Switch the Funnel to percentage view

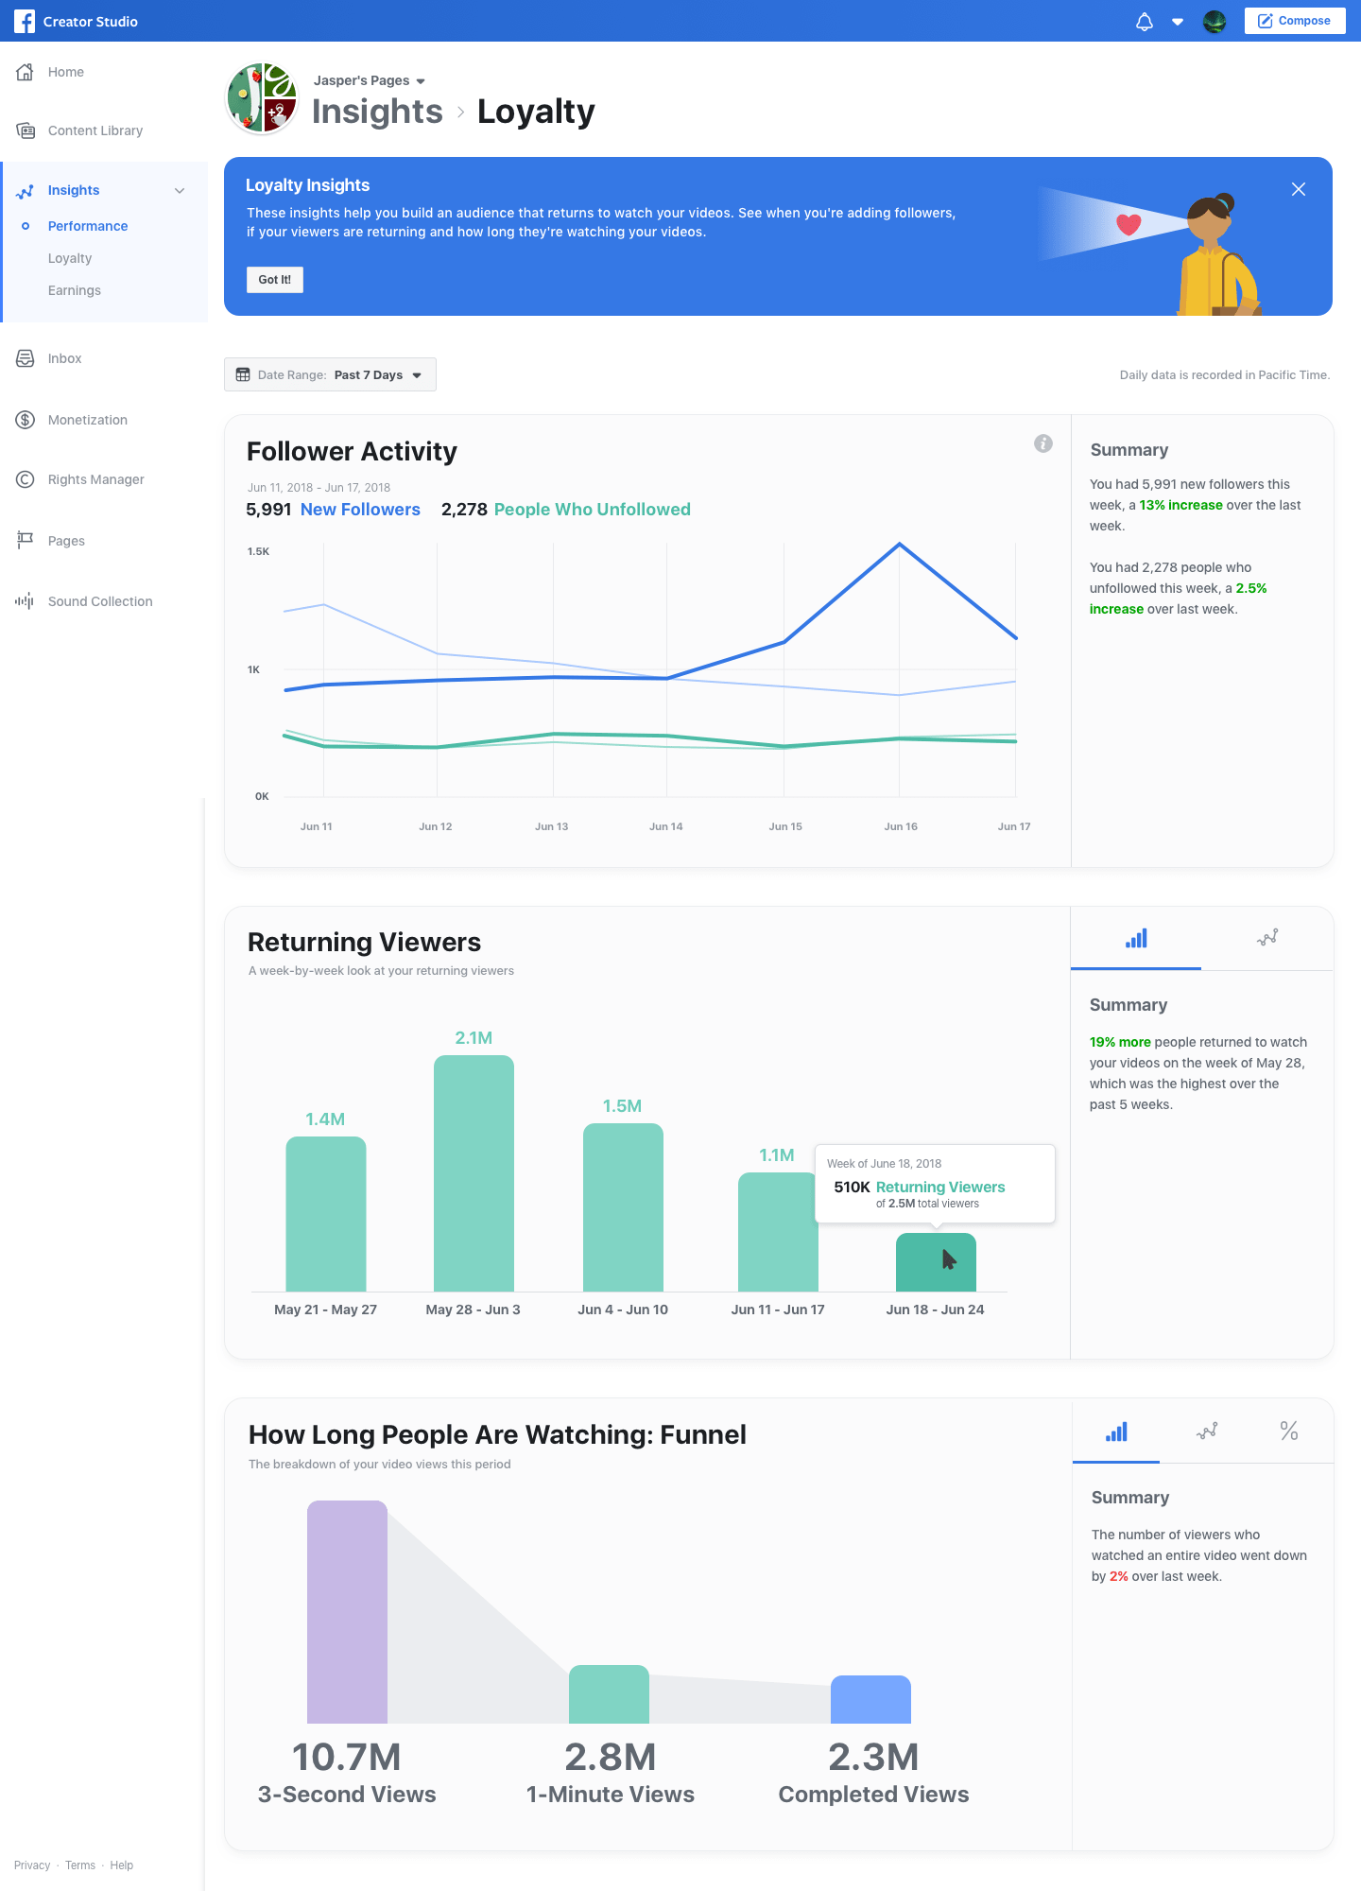(1289, 1431)
